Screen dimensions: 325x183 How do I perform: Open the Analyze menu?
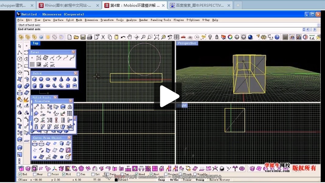pos(132,20)
